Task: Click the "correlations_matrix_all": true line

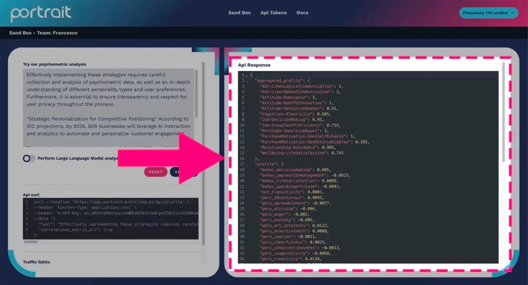Action: pos(76,230)
